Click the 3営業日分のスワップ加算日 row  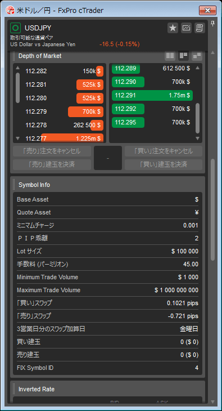coord(107,329)
